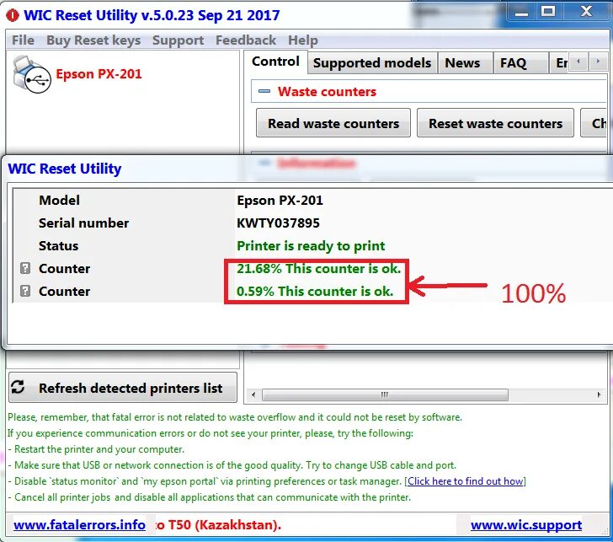Screen dimensions: 613x542
Task: Open the www.fatalerrors.info link
Action: pyautogui.click(x=79, y=525)
